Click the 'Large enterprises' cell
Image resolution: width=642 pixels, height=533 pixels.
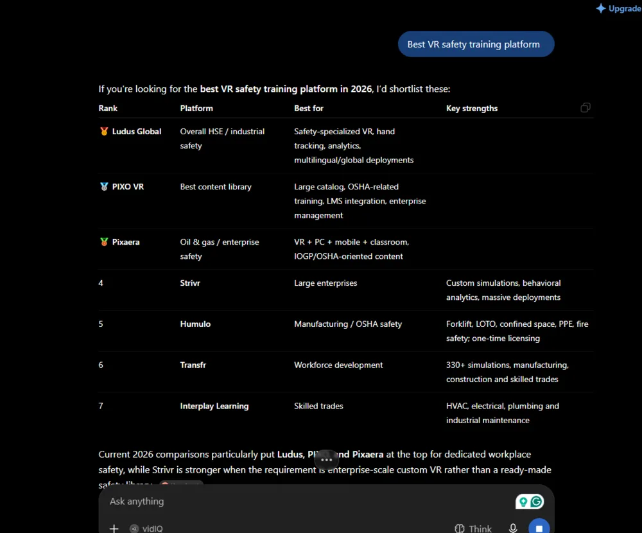325,283
